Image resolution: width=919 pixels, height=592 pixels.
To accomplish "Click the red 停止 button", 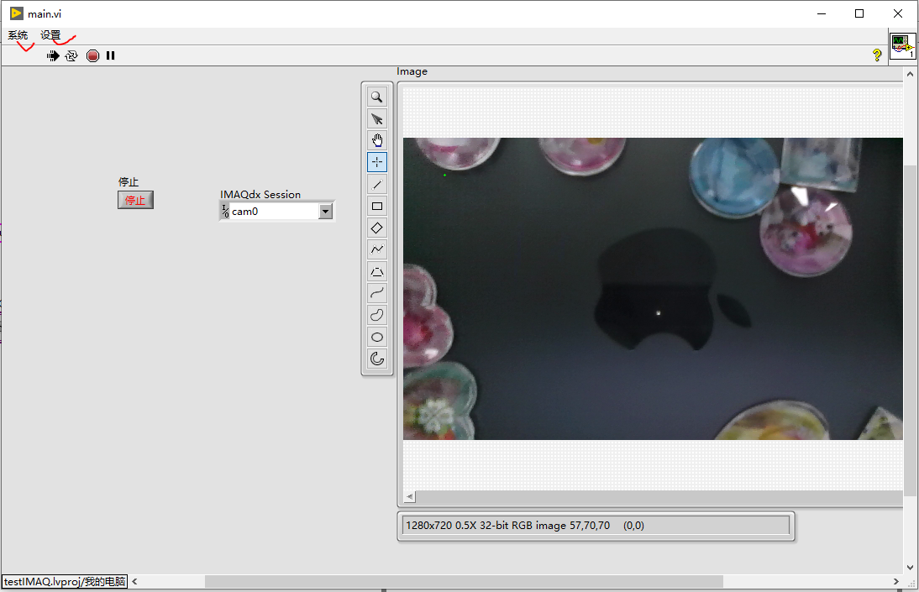I will [x=135, y=201].
